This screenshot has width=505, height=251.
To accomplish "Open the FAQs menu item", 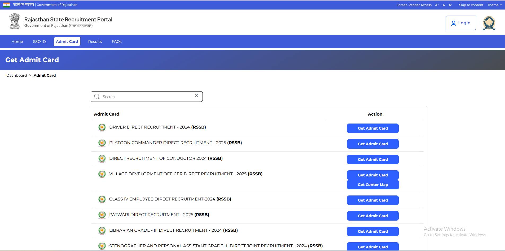I will click(x=116, y=42).
